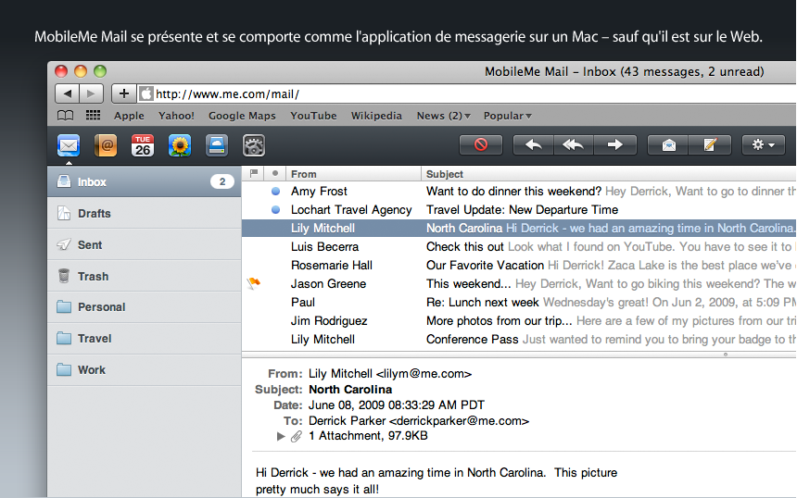Go back with the browser back button
Image resolution: width=797 pixels, height=498 pixels.
[x=67, y=93]
